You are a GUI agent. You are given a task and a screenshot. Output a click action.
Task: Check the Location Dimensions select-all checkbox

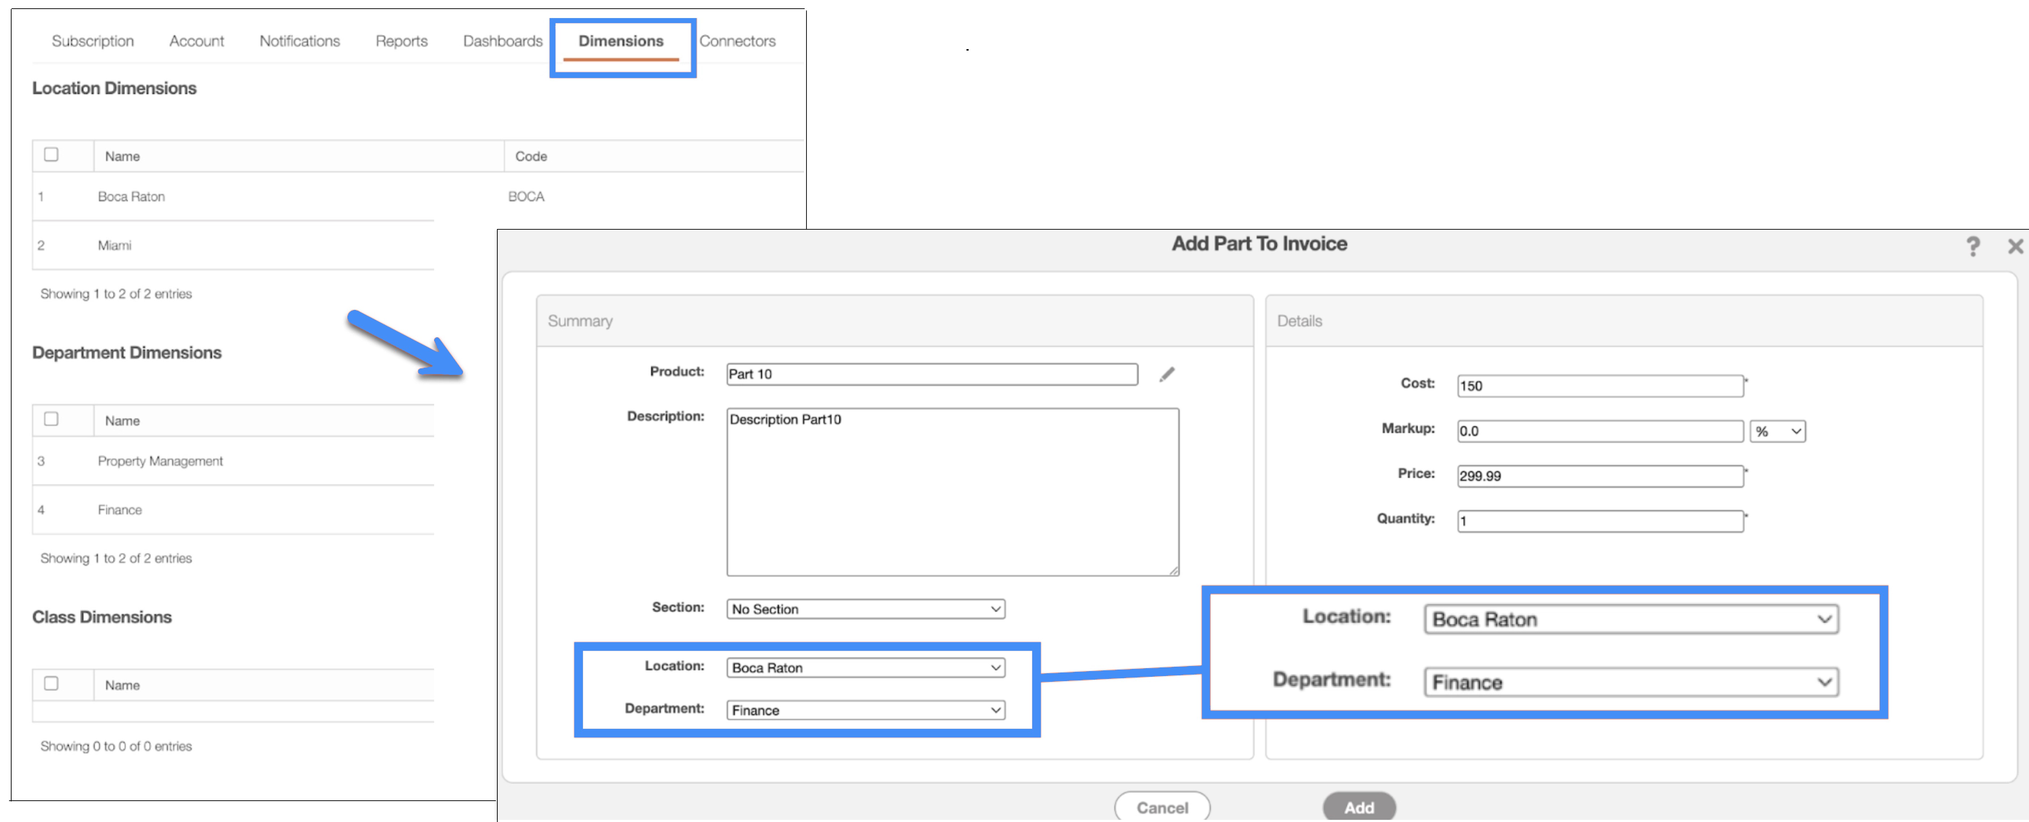coord(51,155)
